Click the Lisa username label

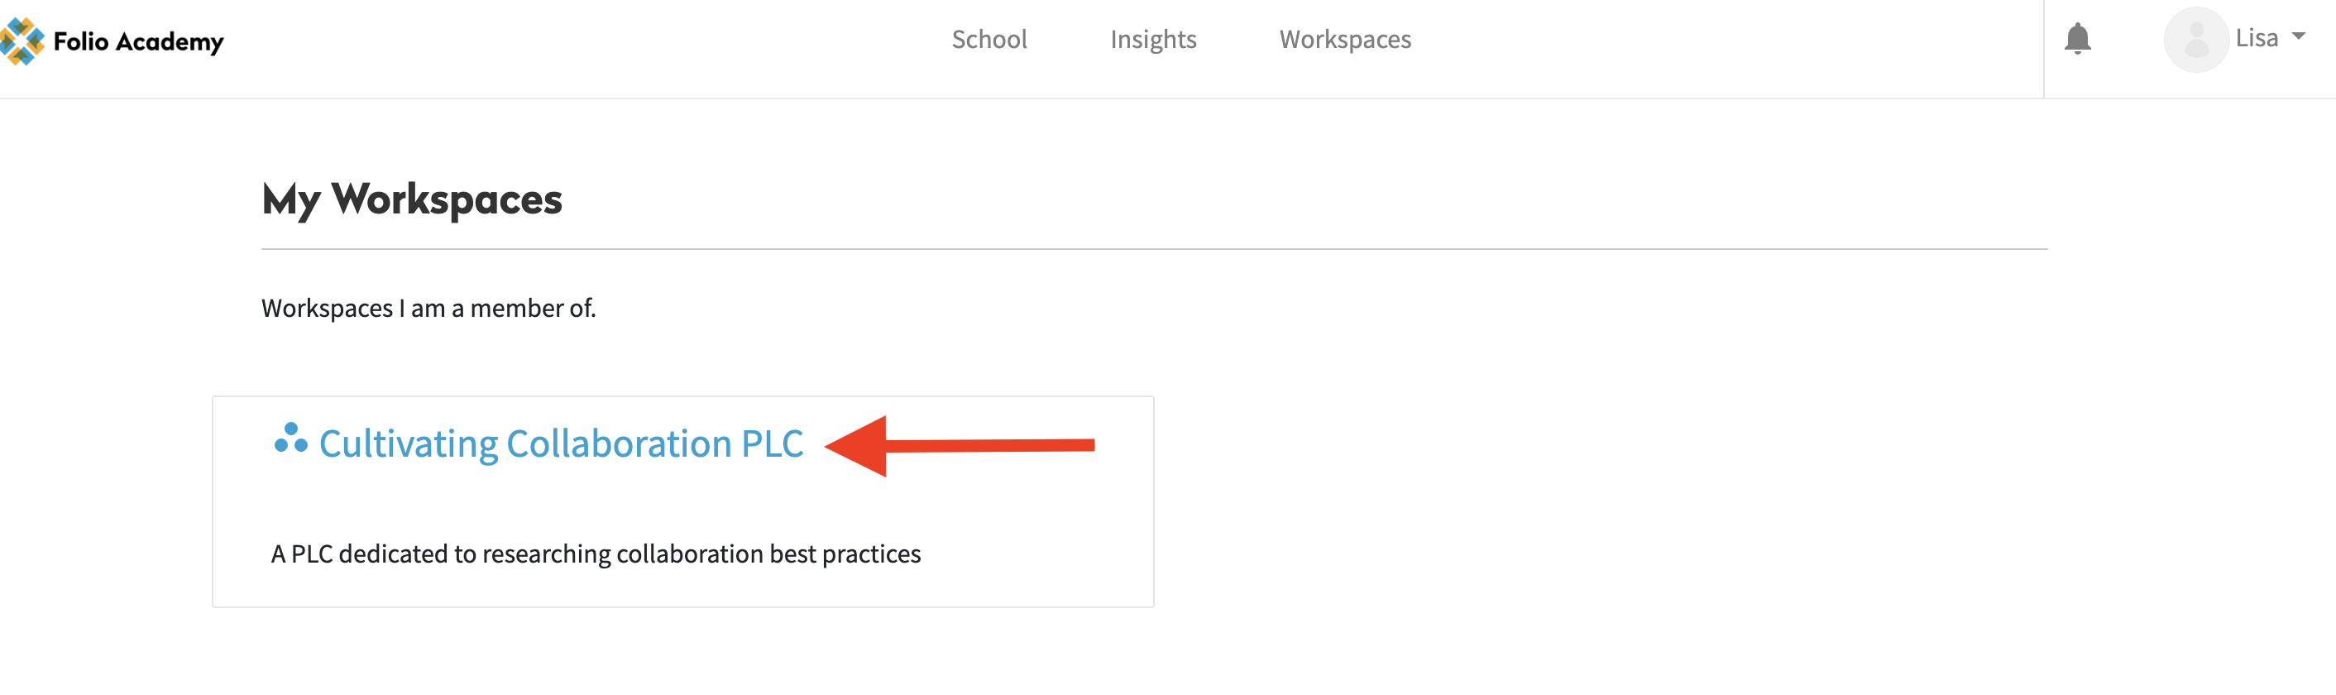click(2257, 38)
